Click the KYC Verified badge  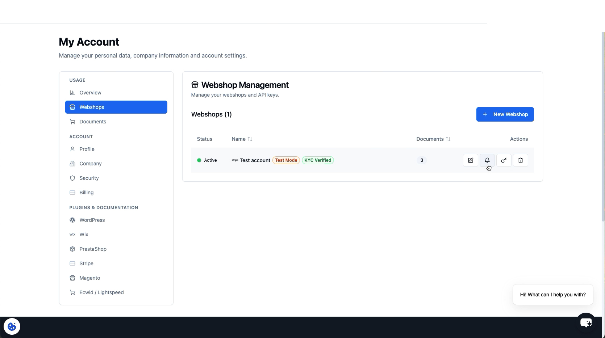(318, 160)
